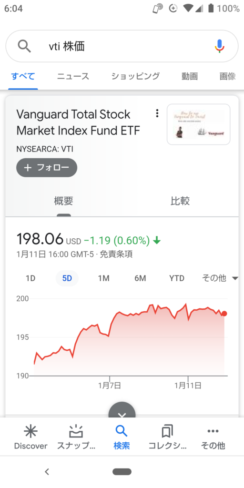This screenshot has width=244, height=488.
Task: Select the 1D chart range
Action: (x=30, y=278)
